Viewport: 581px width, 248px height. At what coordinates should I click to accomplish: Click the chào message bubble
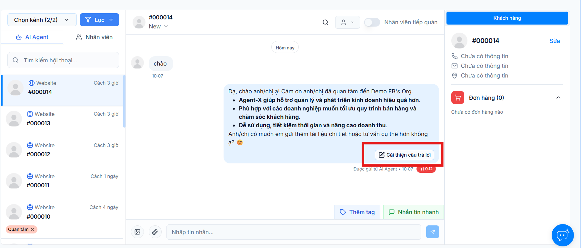point(160,64)
